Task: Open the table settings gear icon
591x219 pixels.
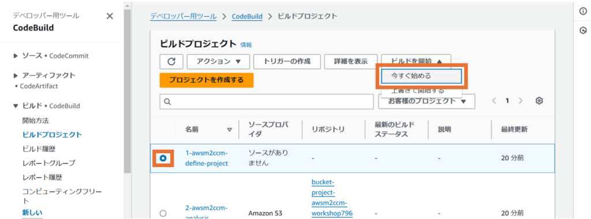Action: [x=539, y=101]
